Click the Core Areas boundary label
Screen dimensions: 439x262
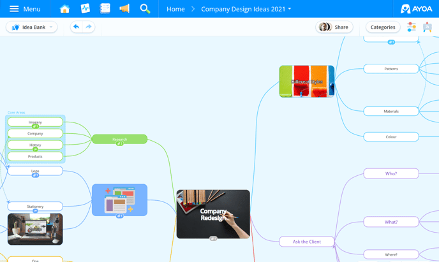16,112
